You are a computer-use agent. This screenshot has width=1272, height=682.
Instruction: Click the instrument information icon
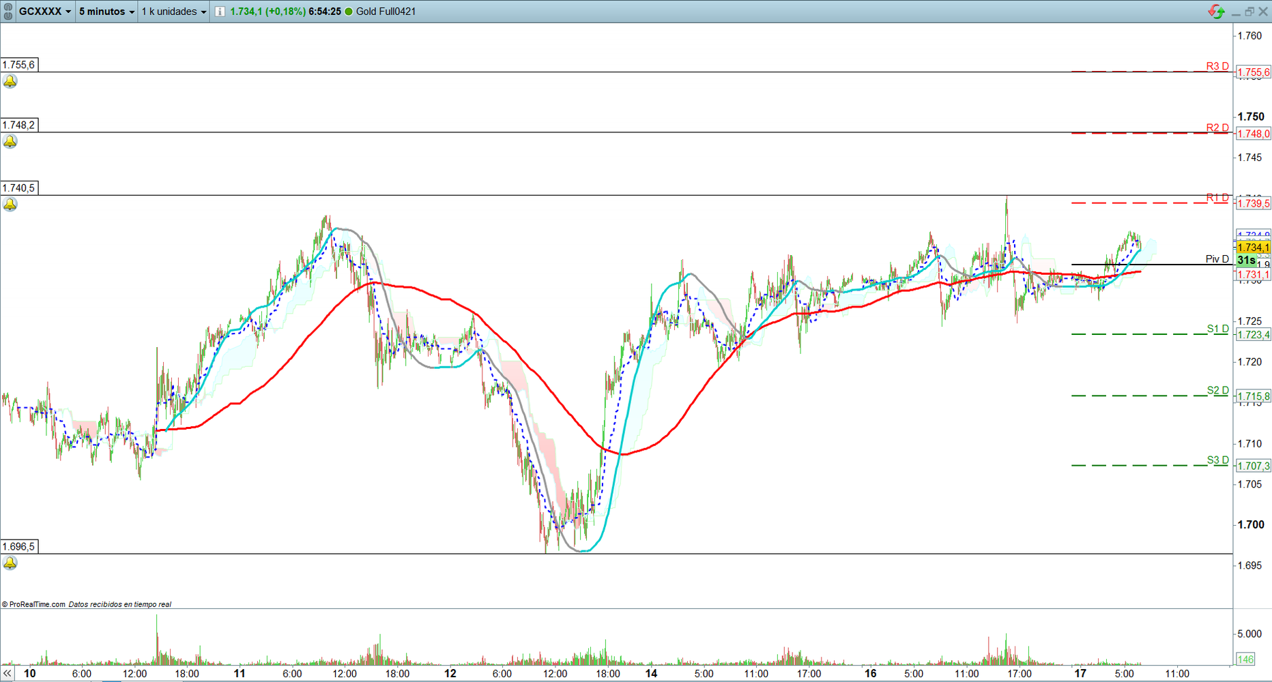[x=220, y=12]
